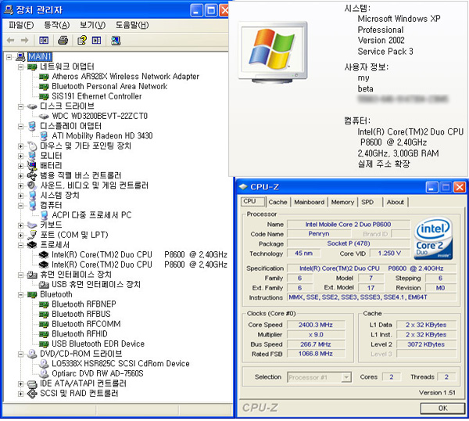Click the Refresh view toolbar icon
Image resolution: width=469 pixels, height=421 pixels.
(96, 40)
